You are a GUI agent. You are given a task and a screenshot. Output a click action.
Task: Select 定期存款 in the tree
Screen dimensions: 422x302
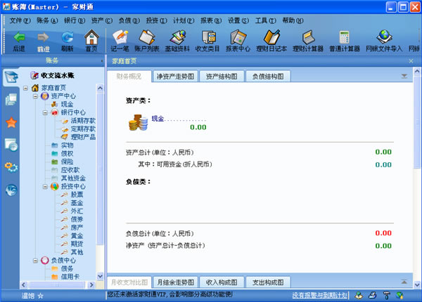tap(83, 129)
